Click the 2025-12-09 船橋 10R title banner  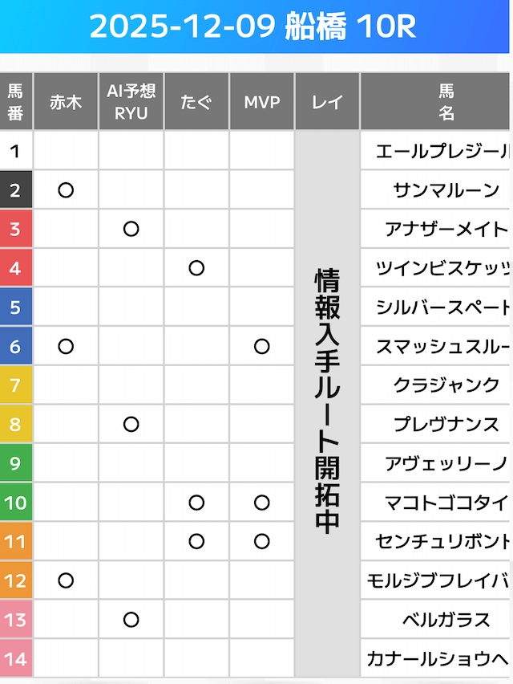[x=256, y=27]
